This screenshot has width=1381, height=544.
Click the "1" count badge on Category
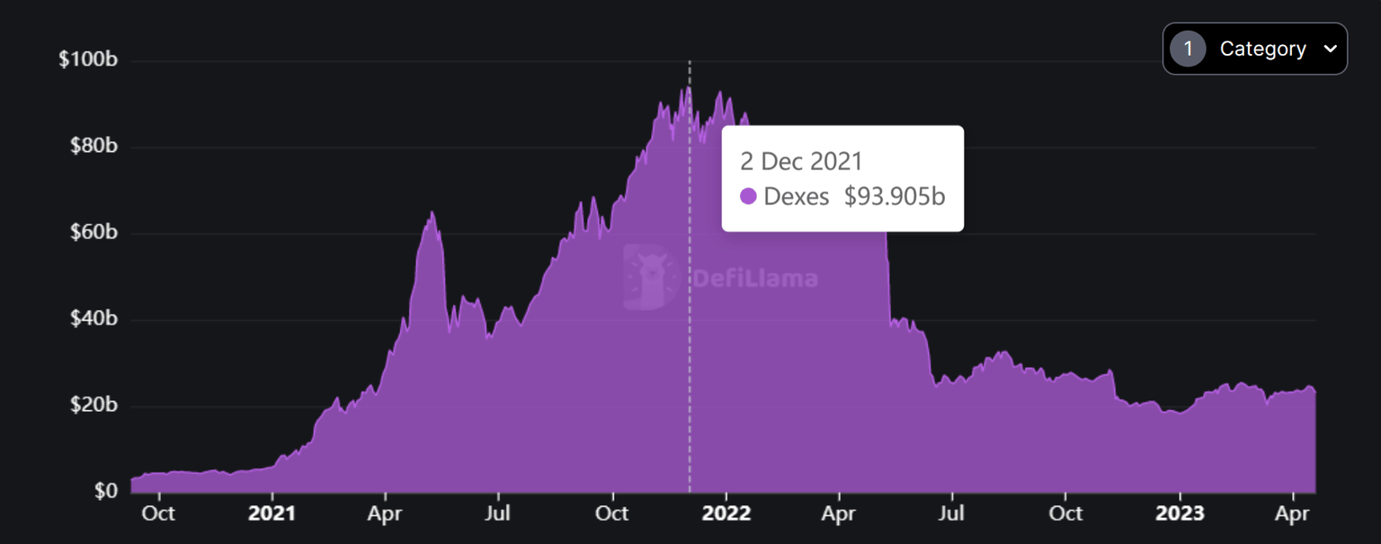(1188, 49)
